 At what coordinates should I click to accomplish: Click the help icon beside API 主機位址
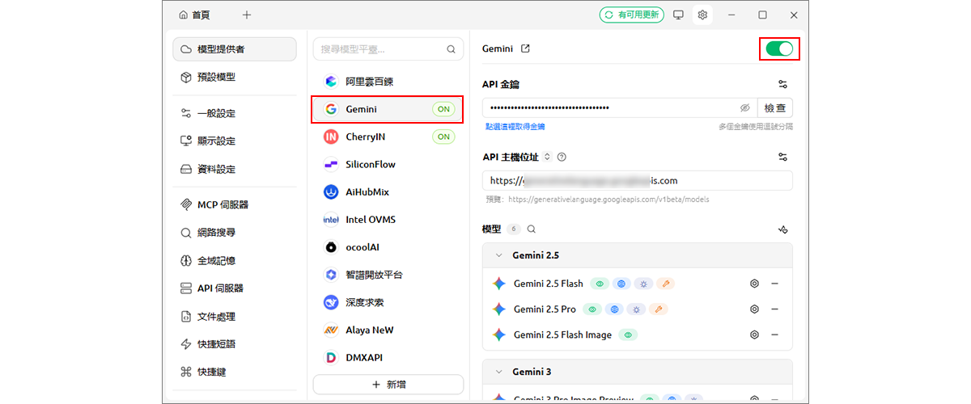[x=562, y=157]
